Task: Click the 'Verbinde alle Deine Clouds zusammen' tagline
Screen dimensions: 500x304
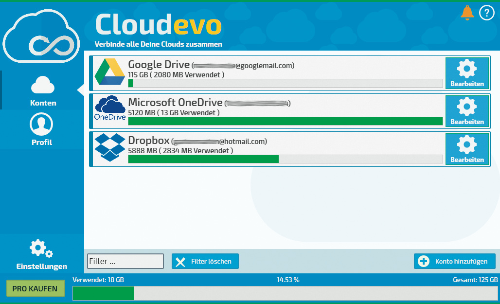Action: 158,44
